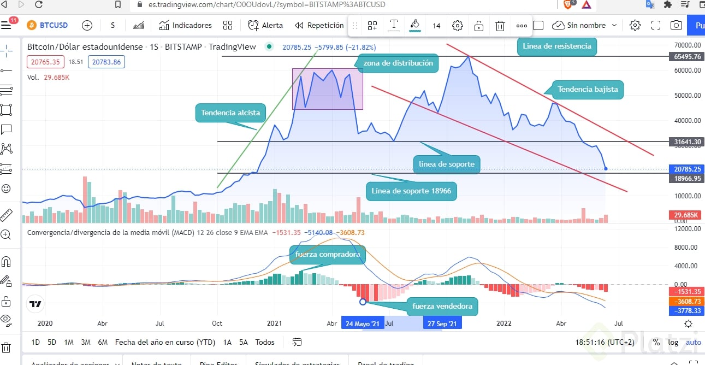Select the emoji annotation tool
This screenshot has width=705, height=365.
click(x=7, y=189)
